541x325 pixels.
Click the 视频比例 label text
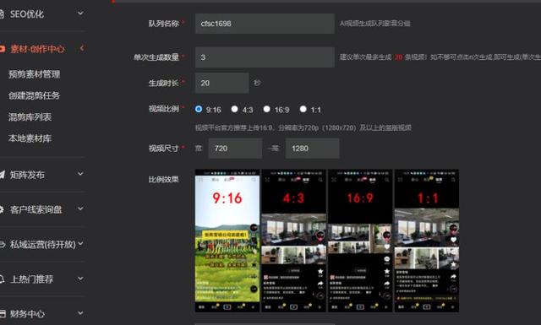(163, 109)
